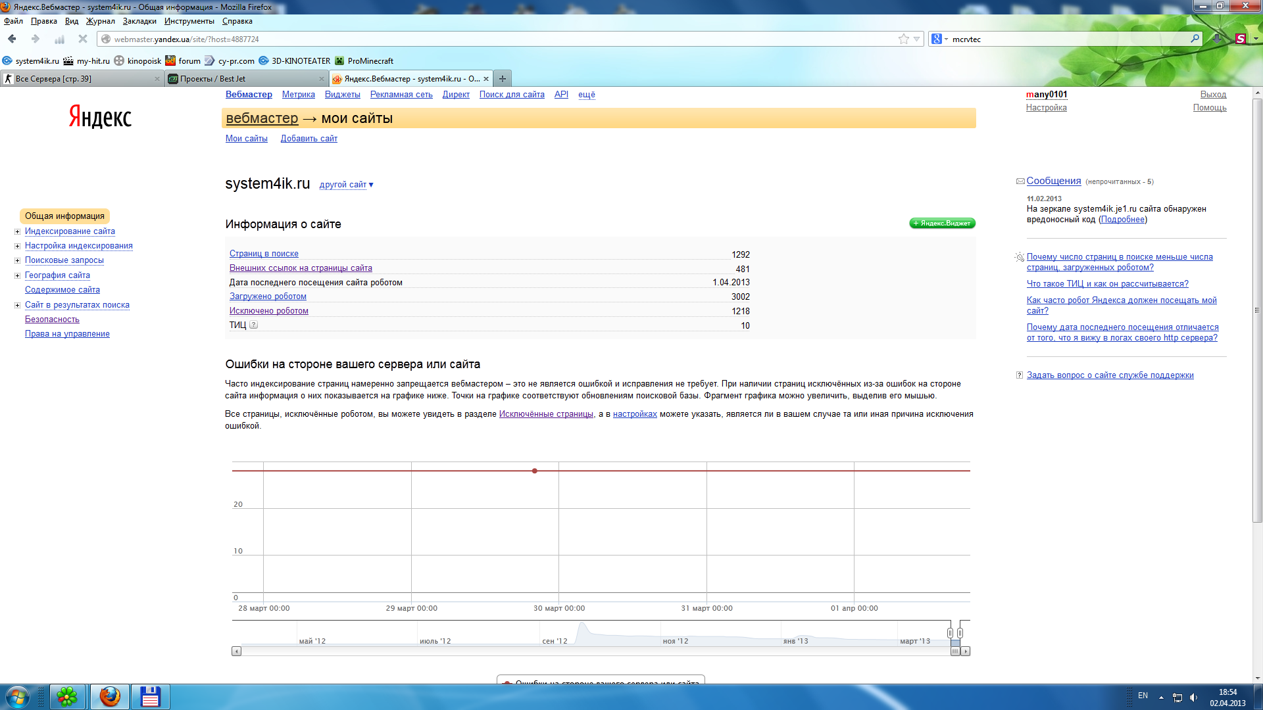Click Подробнее link in message
The image size is (1263, 710).
click(x=1123, y=220)
